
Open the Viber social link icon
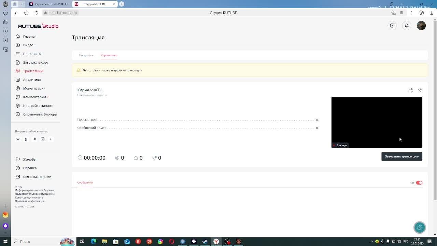coord(43,139)
